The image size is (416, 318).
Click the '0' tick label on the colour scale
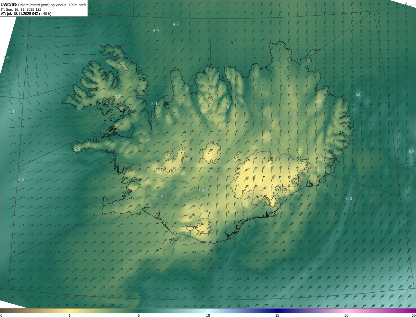click(x=1, y=315)
